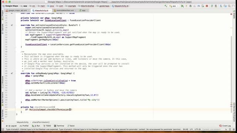237x133 pixels.
Task: Click Attach debugger to Android process icon
Action: [x=203, y=6]
